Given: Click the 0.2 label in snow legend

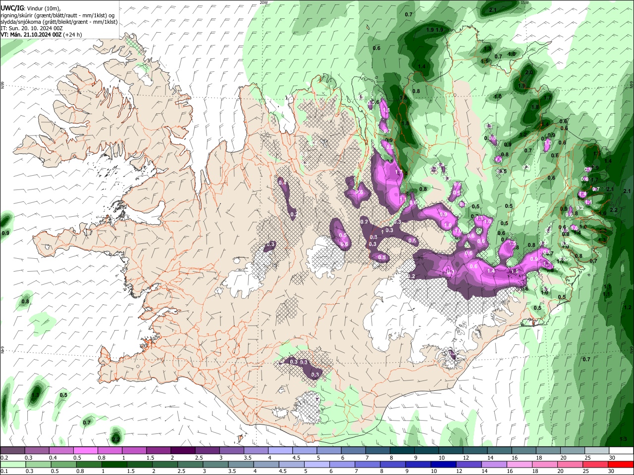Looking at the screenshot, I should tap(4, 458).
